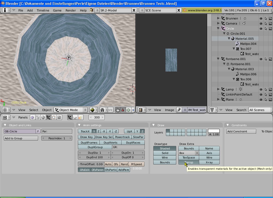The width and height of the screenshot is (273, 198).
Task: Open the Image menu in UV editor
Action: pyautogui.click(x=169, y=110)
